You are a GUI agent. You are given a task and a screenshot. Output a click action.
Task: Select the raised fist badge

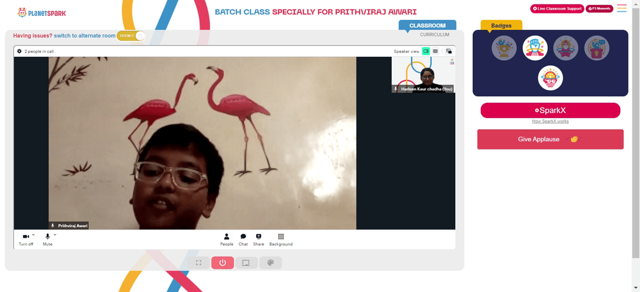535,48
